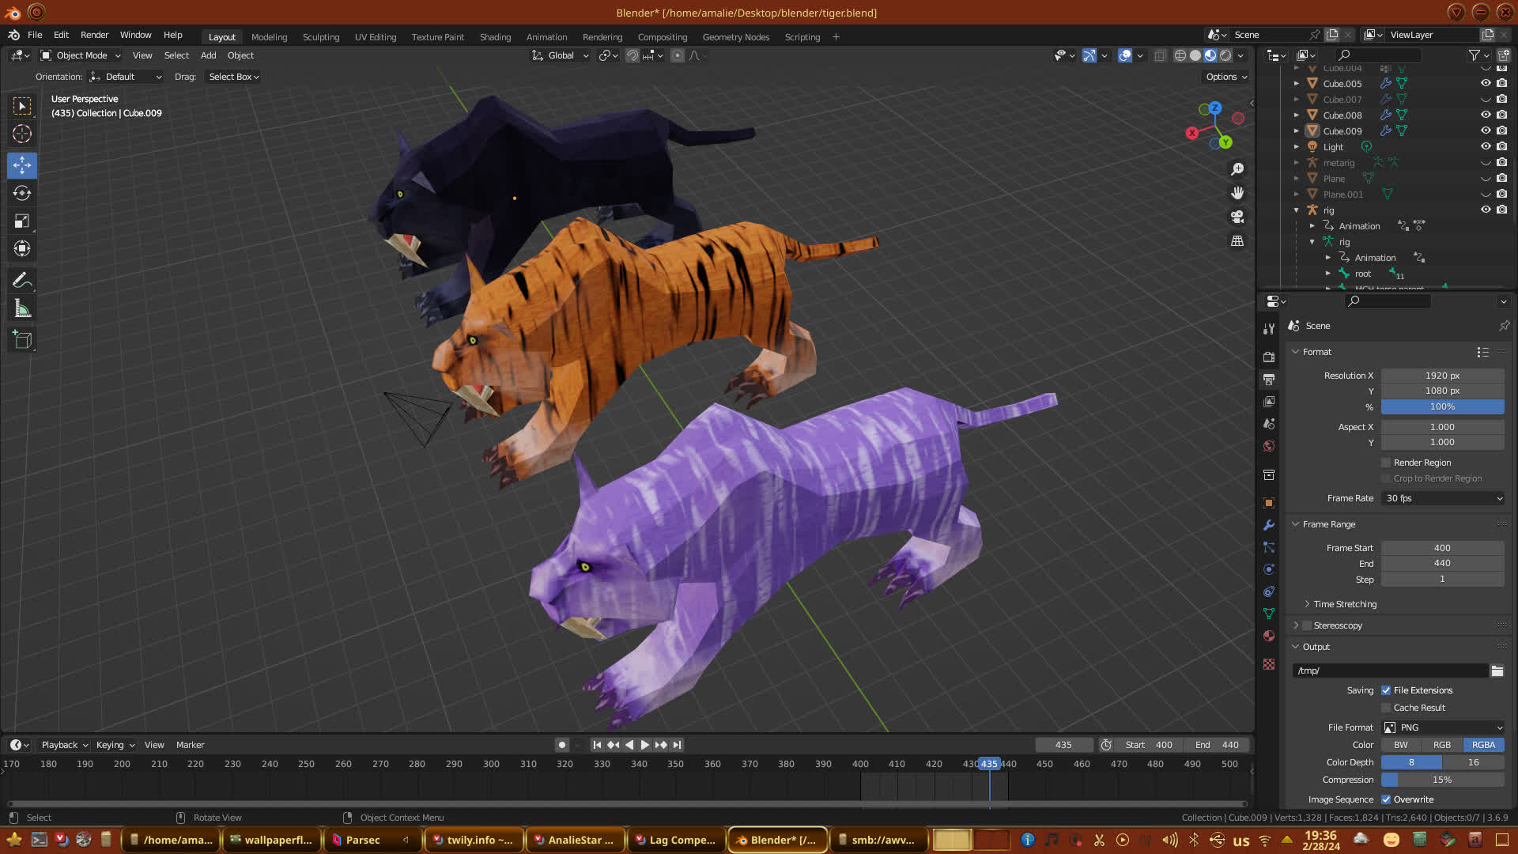Click the camera view icon in viewport
Screen dimensions: 1518x854
pos(1237,217)
